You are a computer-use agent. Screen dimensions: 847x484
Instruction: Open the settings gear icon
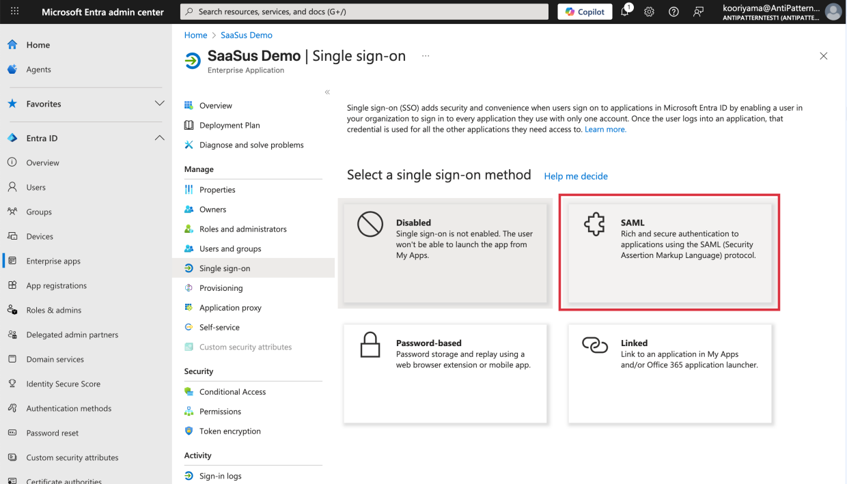650,12
